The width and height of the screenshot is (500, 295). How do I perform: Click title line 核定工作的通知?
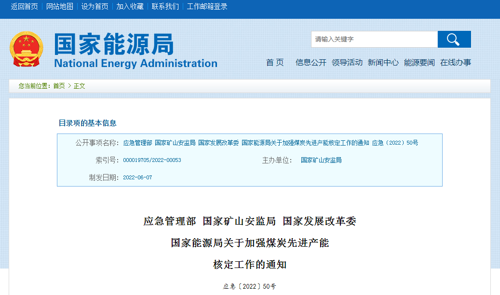(x=250, y=264)
